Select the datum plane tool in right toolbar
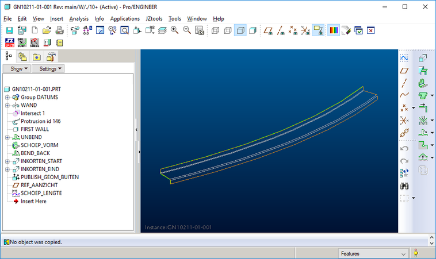The width and height of the screenshot is (436, 259). (x=404, y=70)
